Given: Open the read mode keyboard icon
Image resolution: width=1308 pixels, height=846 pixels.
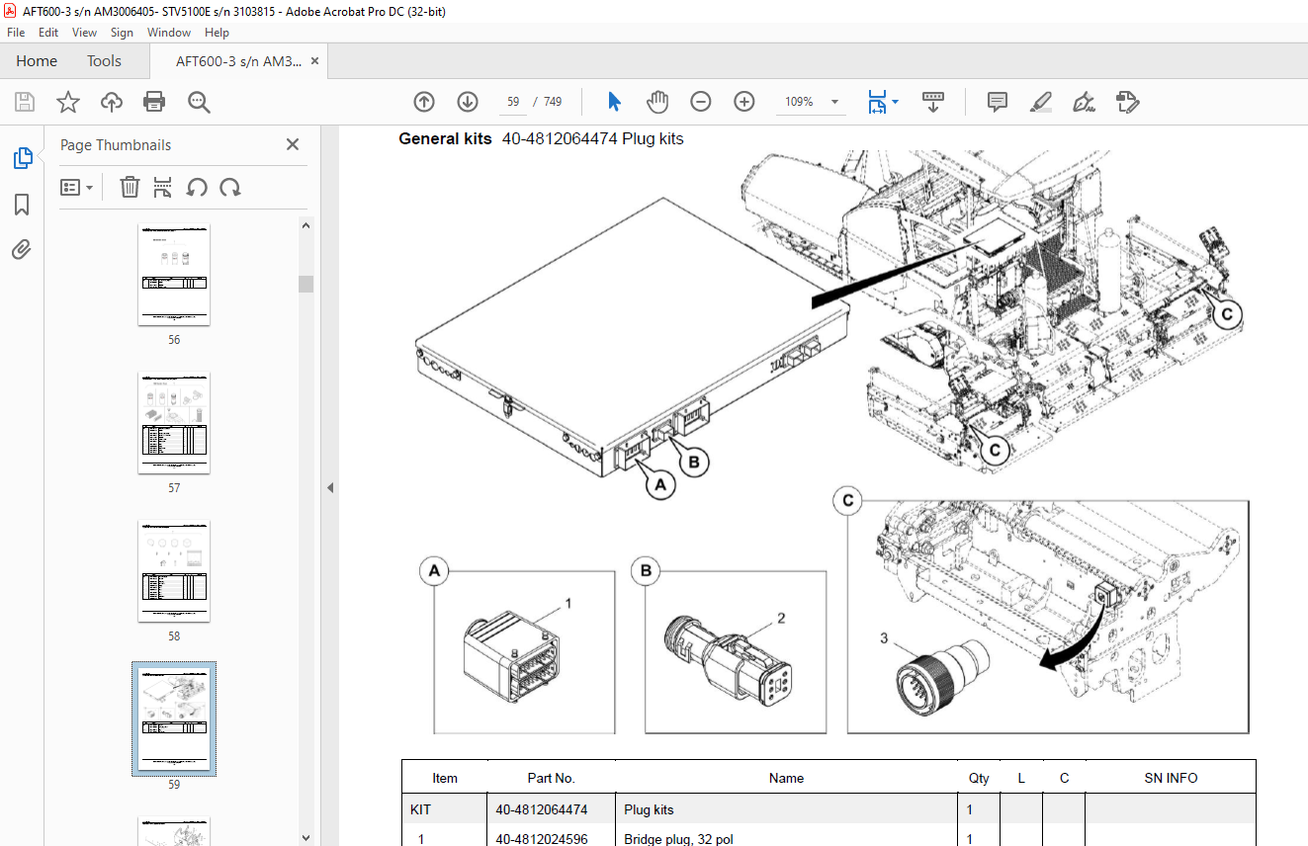Looking at the screenshot, I should point(933,102).
